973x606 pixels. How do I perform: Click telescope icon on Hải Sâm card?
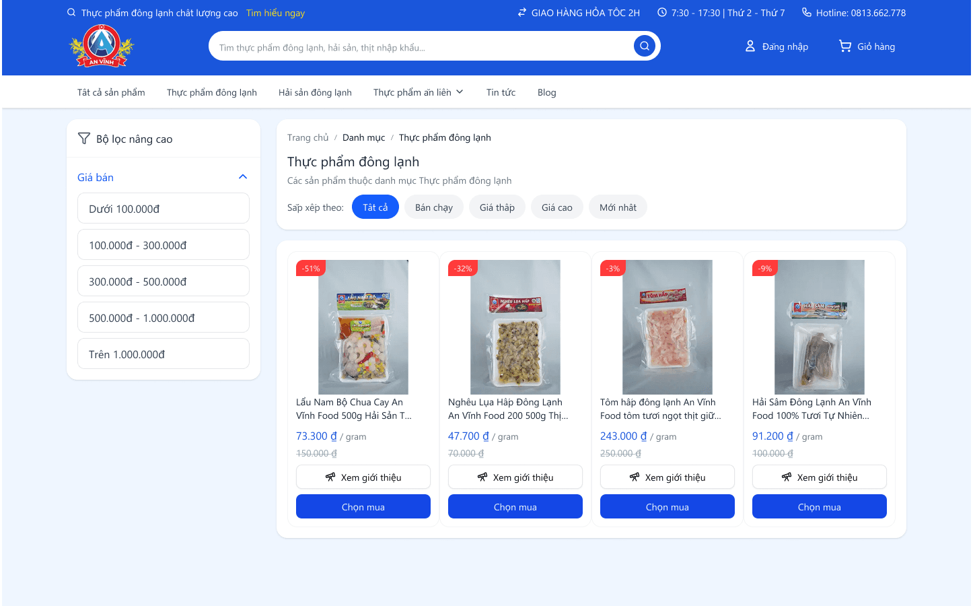point(787,477)
